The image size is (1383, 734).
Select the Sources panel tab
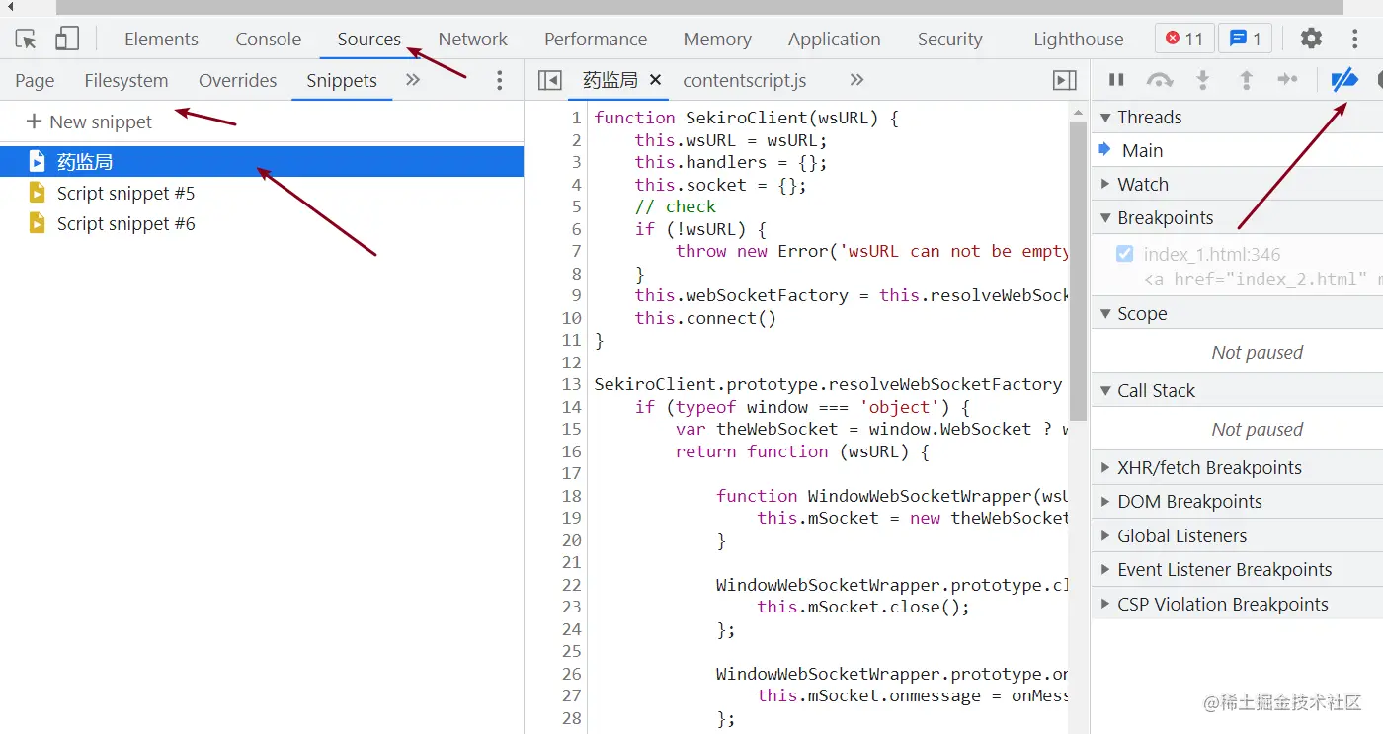(x=369, y=40)
